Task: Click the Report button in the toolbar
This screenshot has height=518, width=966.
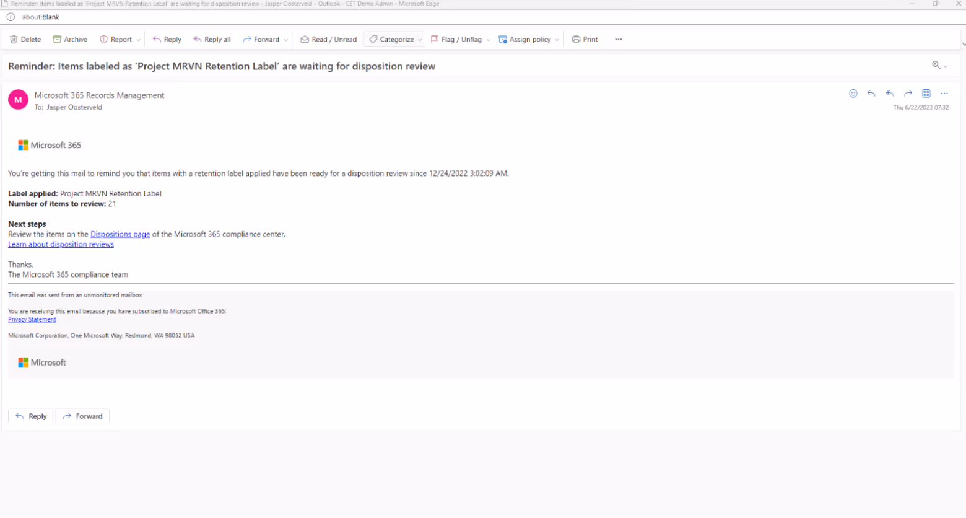Action: click(x=116, y=39)
